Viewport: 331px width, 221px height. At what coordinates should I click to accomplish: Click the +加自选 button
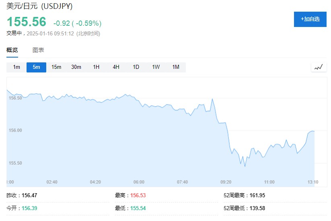(310, 19)
